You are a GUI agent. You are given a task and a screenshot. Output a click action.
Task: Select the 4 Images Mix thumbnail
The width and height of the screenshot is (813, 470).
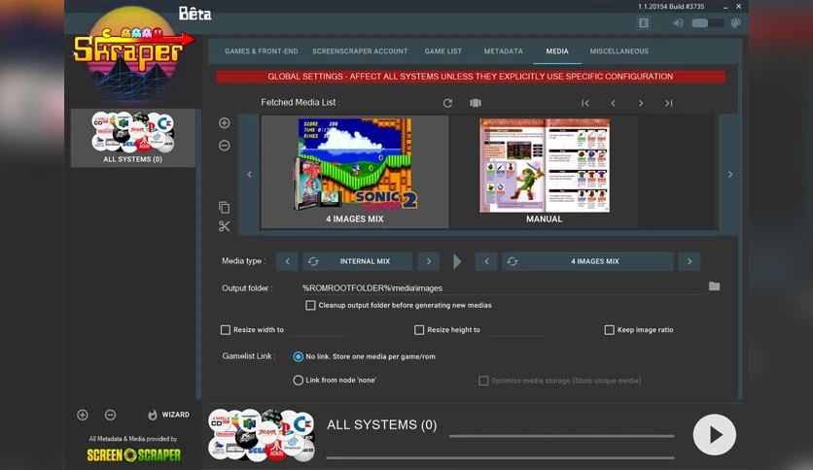tap(355, 171)
